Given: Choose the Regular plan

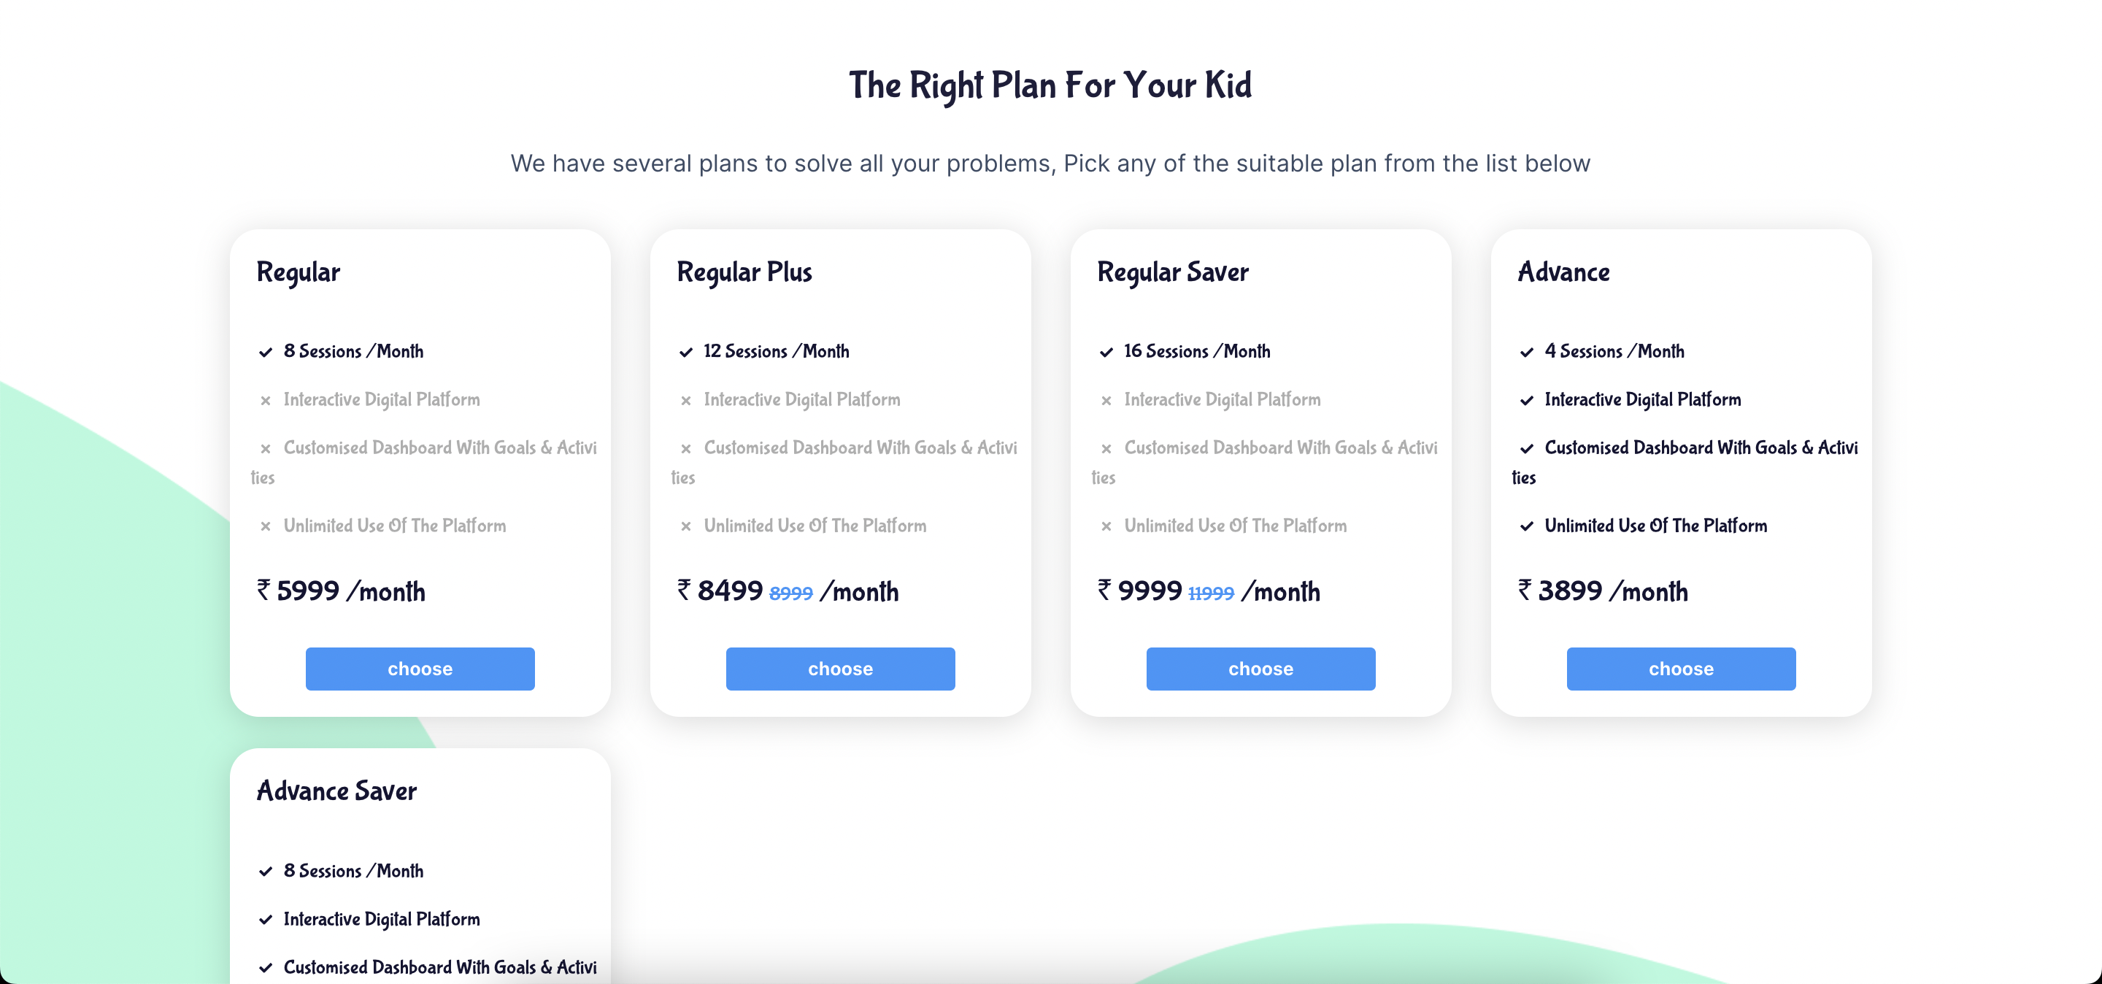Looking at the screenshot, I should point(420,669).
